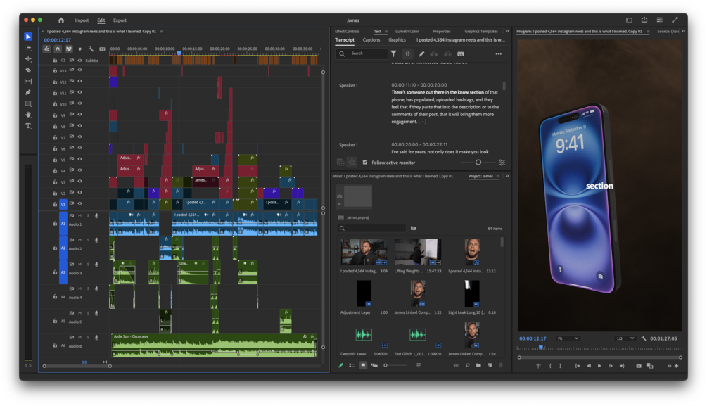This screenshot has height=406, width=707.
Task: Toggle transcript pauses curly-brace button
Action: point(407,53)
